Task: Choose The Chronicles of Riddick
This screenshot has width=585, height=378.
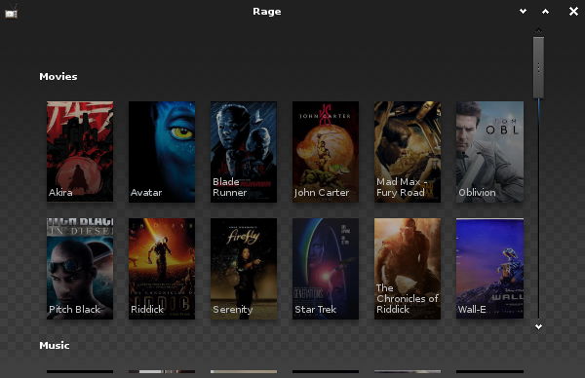Action: pos(408,269)
